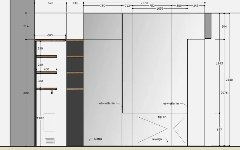
Task: Click the hook under the lowest shelf
Action: click(52, 92)
